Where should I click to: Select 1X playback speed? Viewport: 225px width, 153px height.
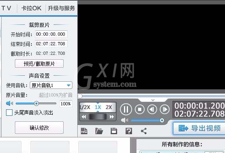[98, 107]
